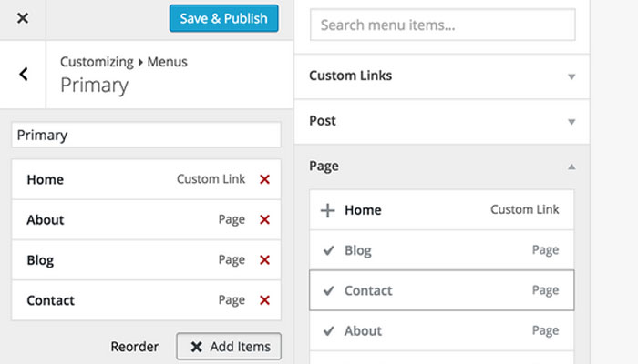Toggle the checkmark next to Blog
This screenshot has width=638, height=364.
coord(328,250)
